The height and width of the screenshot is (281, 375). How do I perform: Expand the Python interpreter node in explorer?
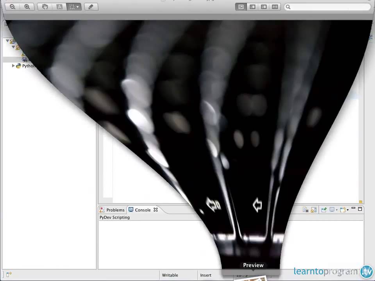click(13, 66)
